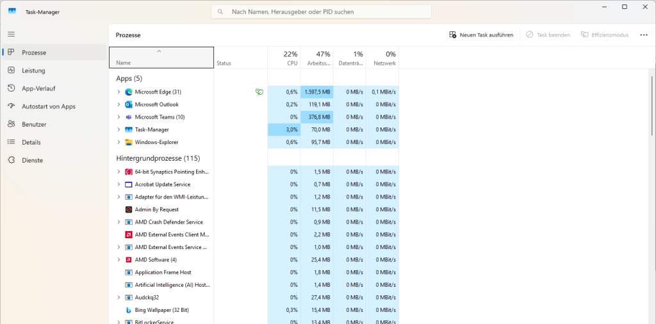Click the Bing Wallpaper icon

[129, 310]
